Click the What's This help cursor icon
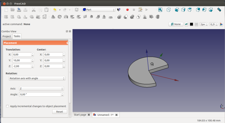This screenshot has height=123, width=225. coord(119,10)
